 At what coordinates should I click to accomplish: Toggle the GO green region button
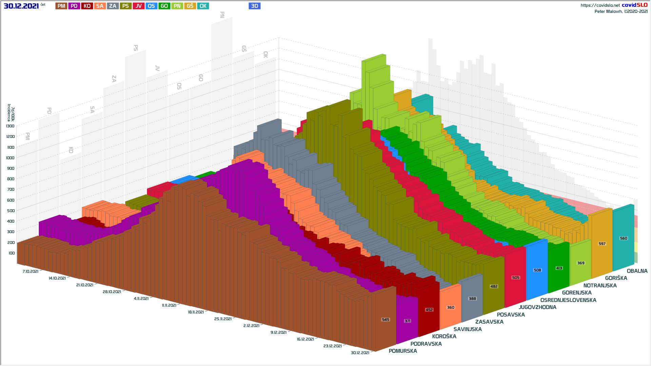[164, 6]
